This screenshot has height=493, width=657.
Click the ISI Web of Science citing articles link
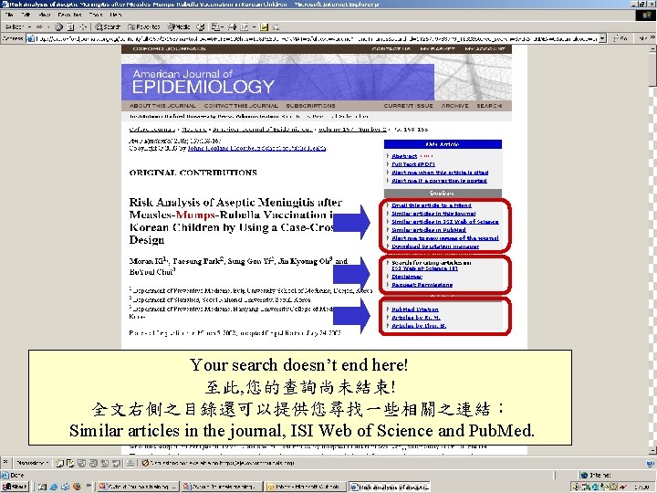tap(424, 268)
